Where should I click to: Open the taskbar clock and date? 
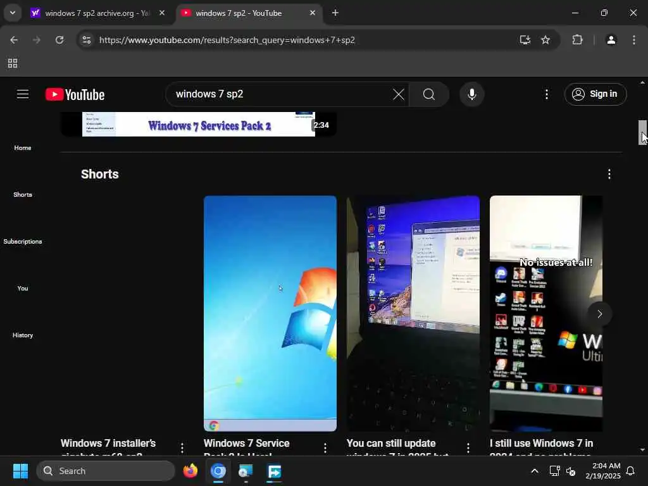pyautogui.click(x=603, y=471)
